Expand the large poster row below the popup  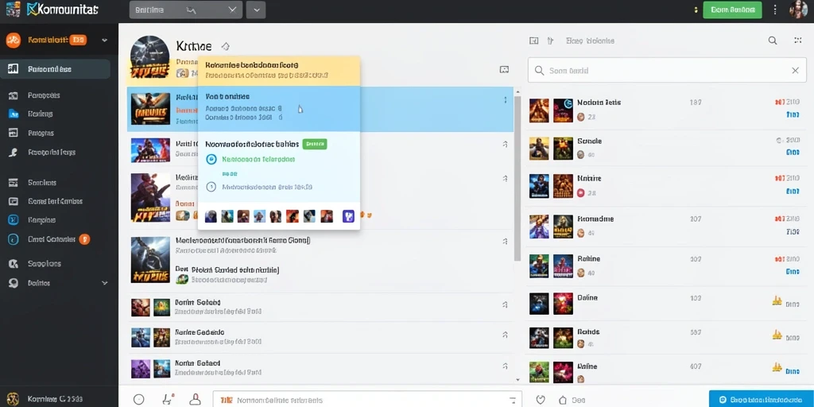[x=505, y=242]
